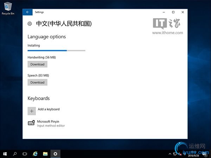The height and width of the screenshot is (158, 211).
Task: Launch Internet Explorer from the taskbar
Action: coord(35,154)
